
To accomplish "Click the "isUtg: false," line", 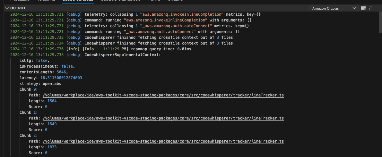I will pyautogui.click(x=34, y=61).
